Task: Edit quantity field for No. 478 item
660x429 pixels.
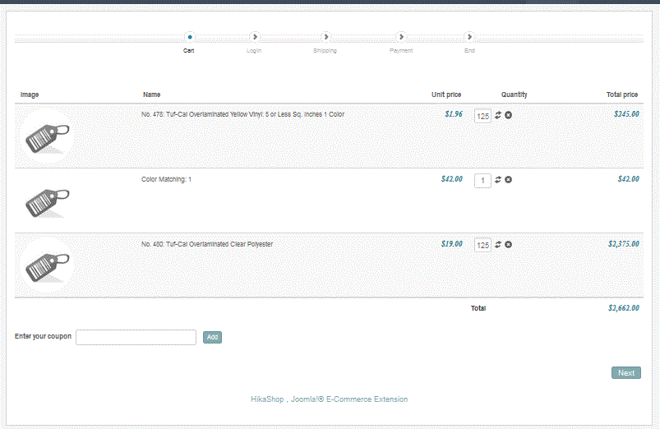Action: pos(482,116)
